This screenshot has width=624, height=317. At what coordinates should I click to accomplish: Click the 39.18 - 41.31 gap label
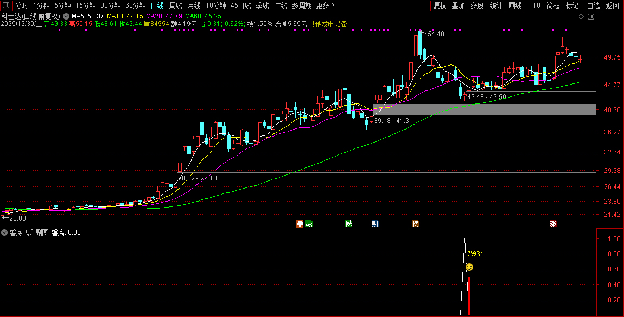tap(393, 121)
